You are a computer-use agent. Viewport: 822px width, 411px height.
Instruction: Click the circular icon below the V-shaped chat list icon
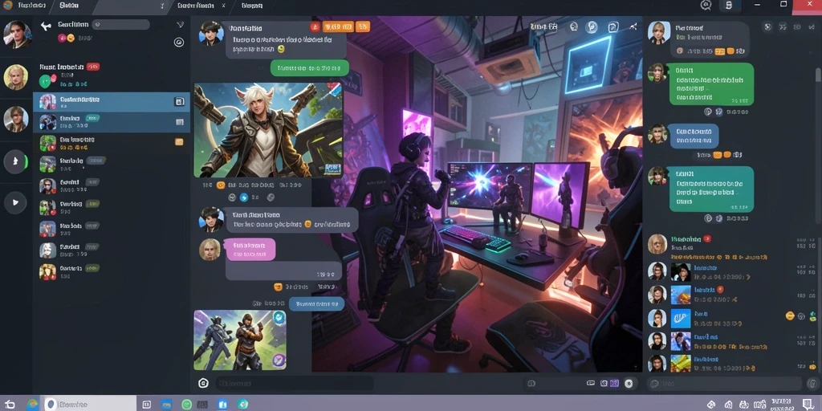pyautogui.click(x=179, y=43)
